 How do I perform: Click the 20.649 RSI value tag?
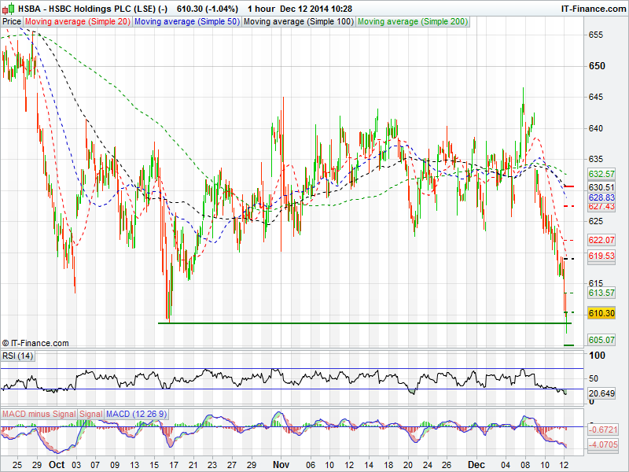click(601, 393)
